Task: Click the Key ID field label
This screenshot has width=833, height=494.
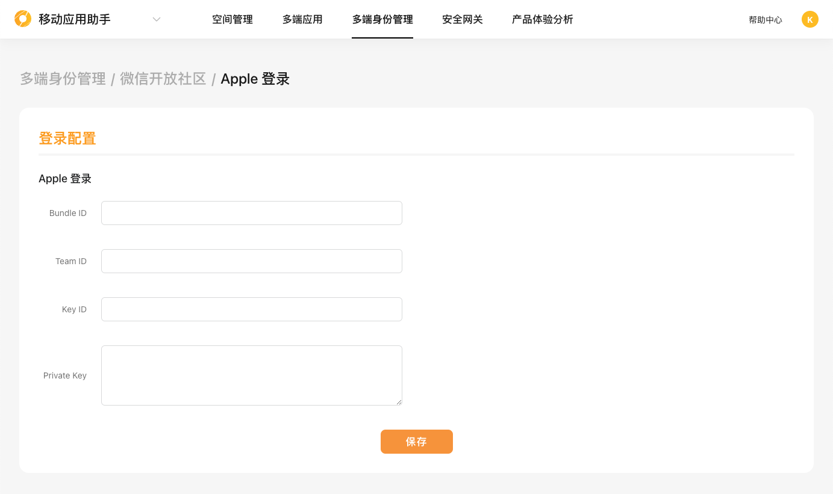Action: (x=74, y=309)
